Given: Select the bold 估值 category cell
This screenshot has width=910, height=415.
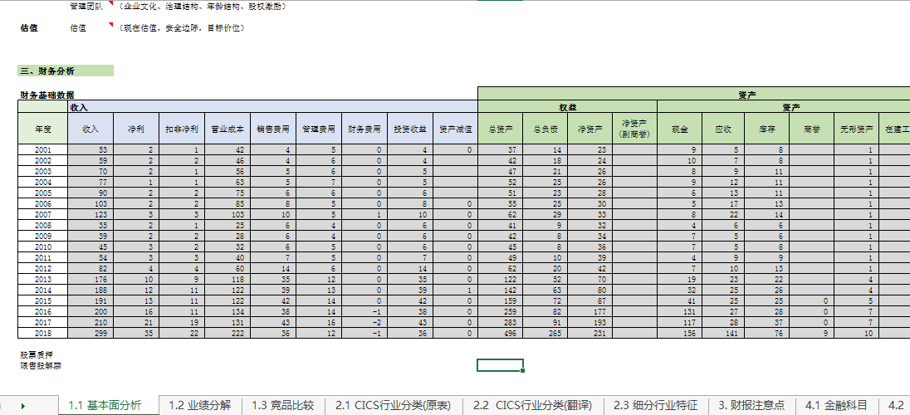Looking at the screenshot, I should coord(29,27).
